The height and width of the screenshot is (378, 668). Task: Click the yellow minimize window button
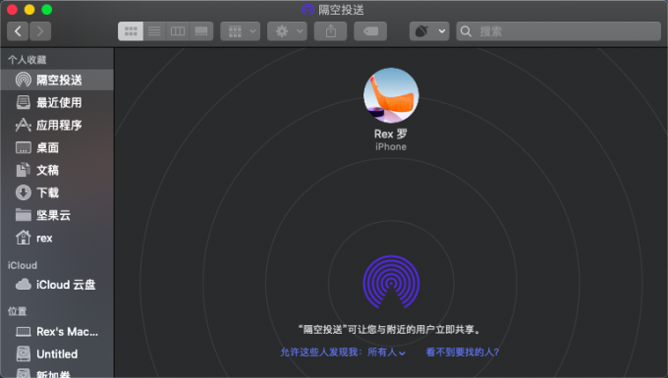click(29, 10)
